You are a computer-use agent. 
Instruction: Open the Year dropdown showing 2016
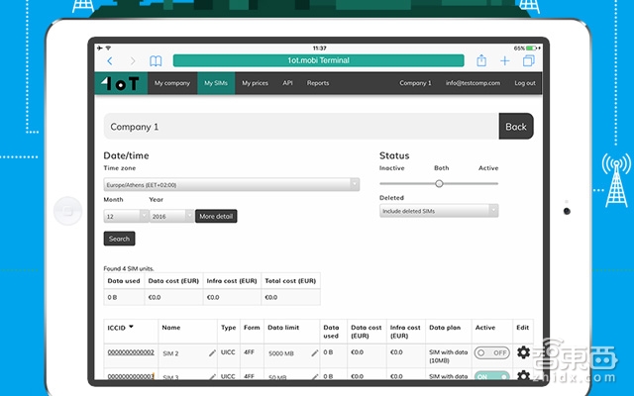(171, 216)
